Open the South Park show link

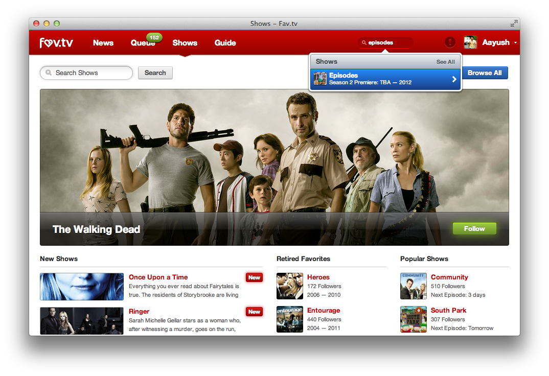(448, 310)
